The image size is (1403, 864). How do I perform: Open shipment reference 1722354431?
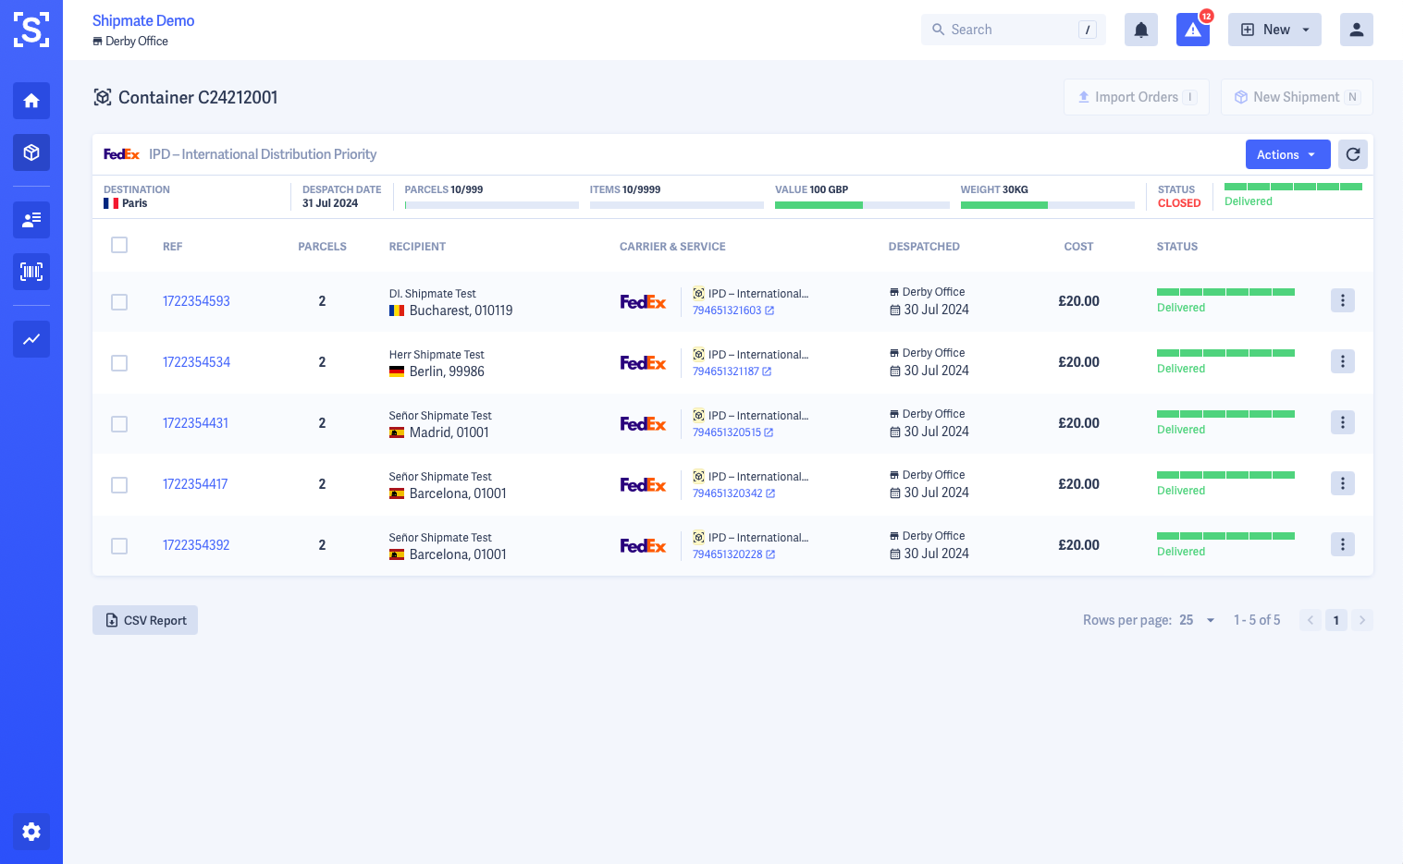point(195,423)
